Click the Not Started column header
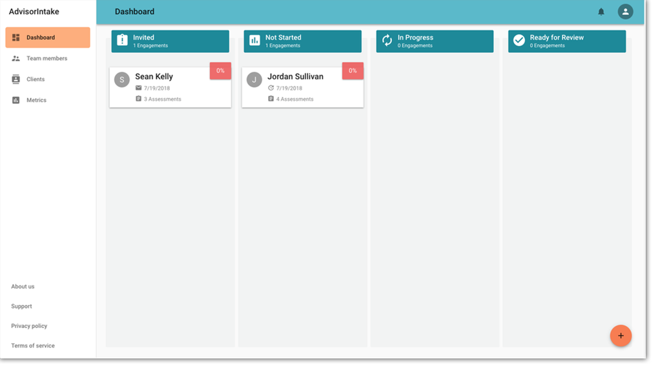Screen dimensions: 658x372 click(x=303, y=41)
